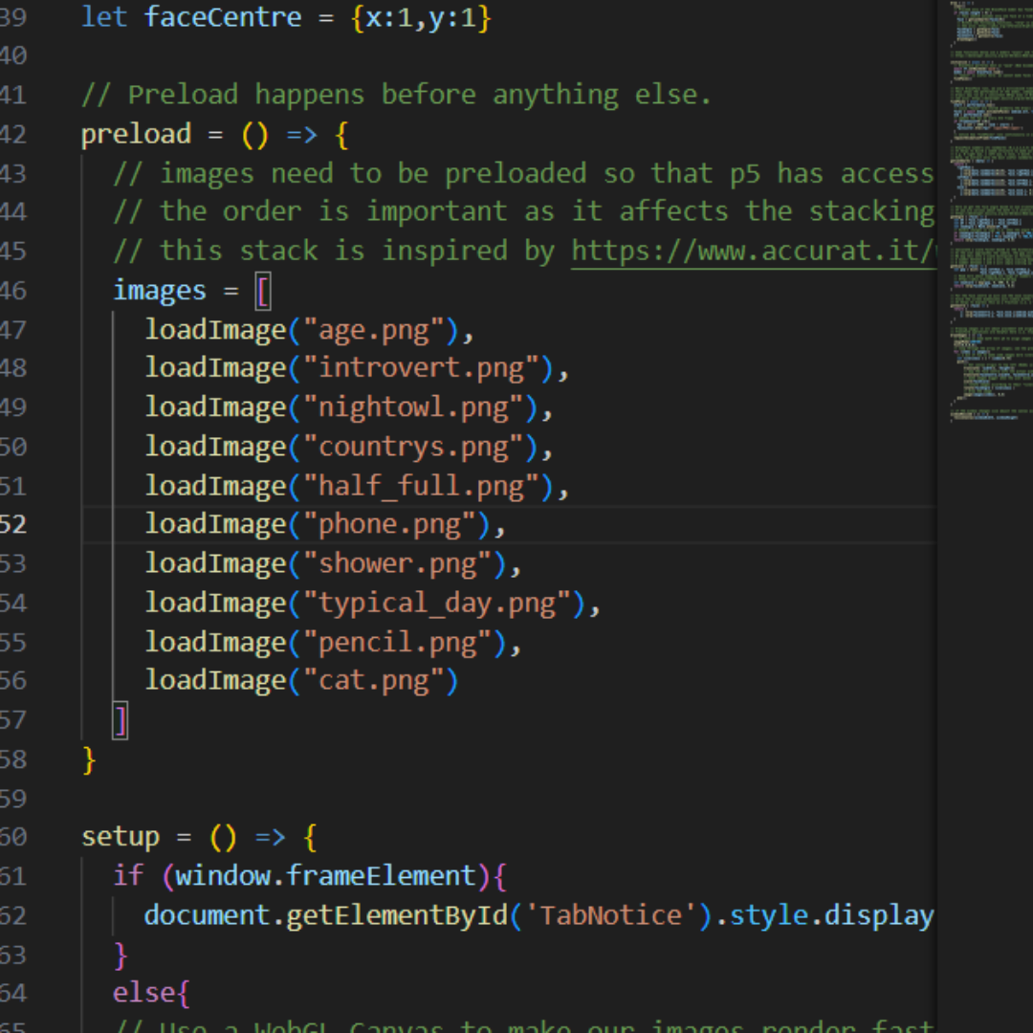Click the "Preload happens before anything else" comment
The image size is (1033, 1033).
[x=397, y=95]
